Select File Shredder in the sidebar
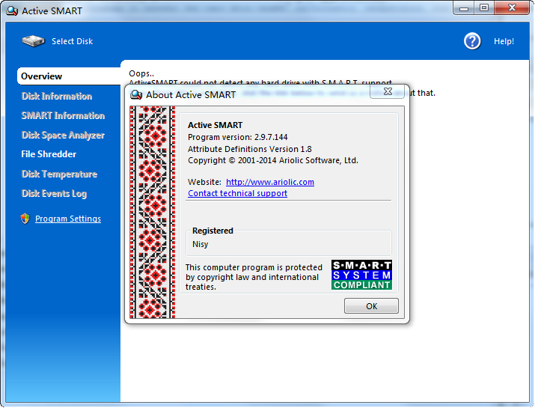This screenshot has width=535, height=408. 49,154
